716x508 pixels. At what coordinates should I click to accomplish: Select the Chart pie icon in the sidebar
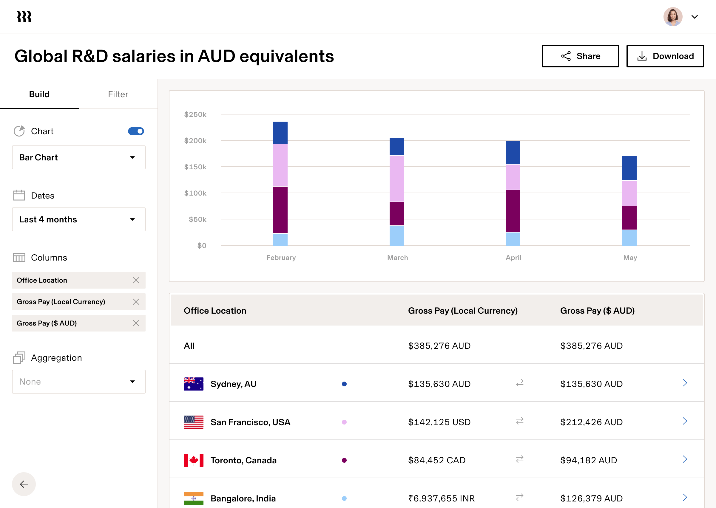[x=19, y=131]
